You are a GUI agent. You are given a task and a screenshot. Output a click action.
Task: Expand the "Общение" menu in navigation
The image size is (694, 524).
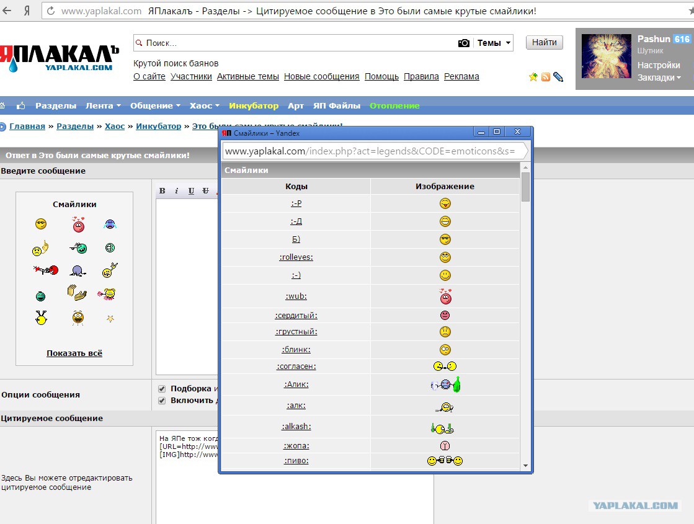155,105
